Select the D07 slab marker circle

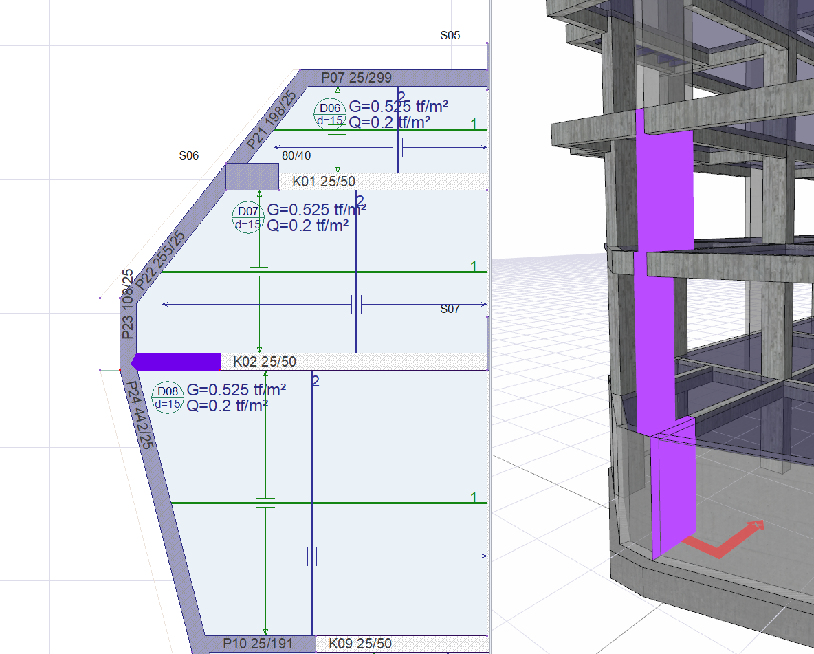(x=247, y=217)
